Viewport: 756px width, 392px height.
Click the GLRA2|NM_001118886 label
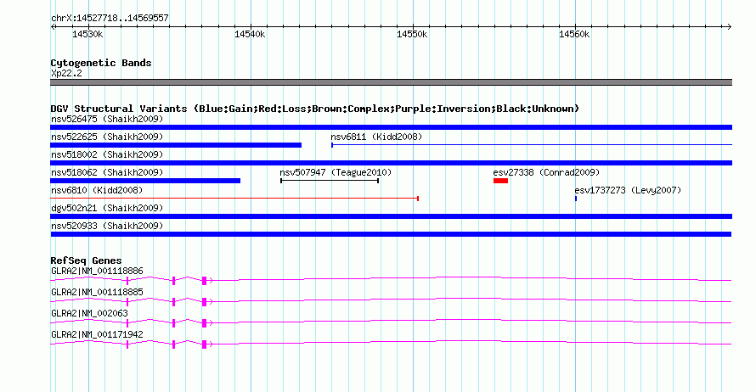point(97,272)
